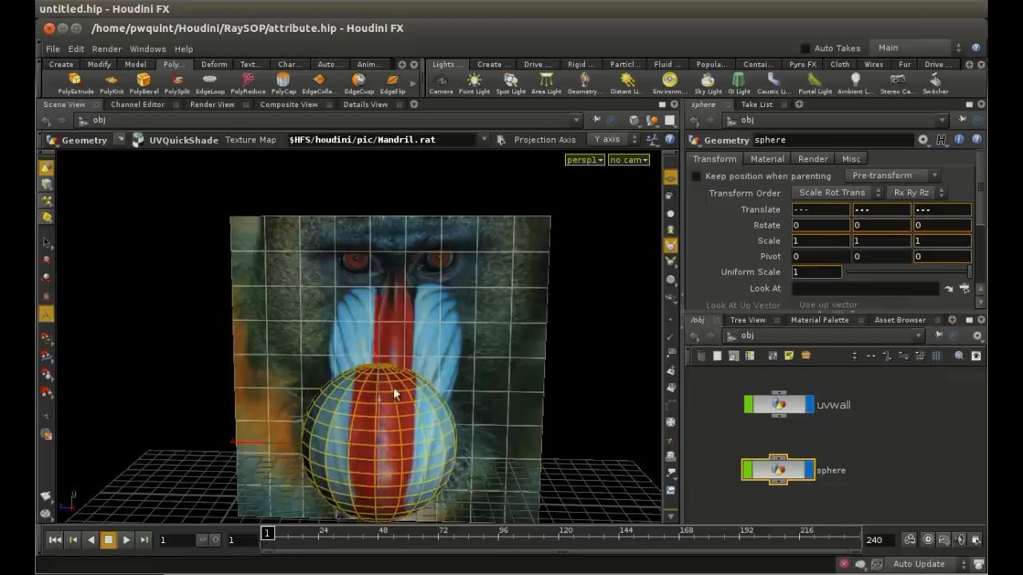Toggle the Auto Takes checkbox
The image size is (1023, 575).
[x=806, y=49]
